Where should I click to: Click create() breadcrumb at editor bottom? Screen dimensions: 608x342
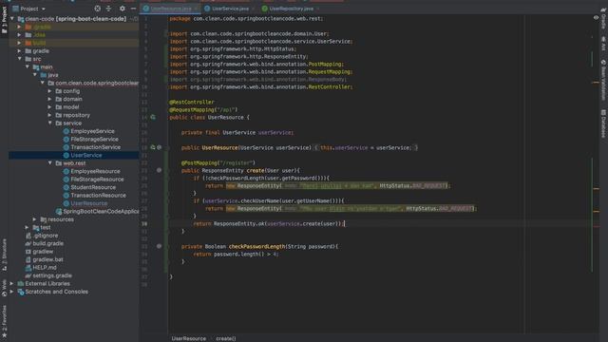[226, 338]
